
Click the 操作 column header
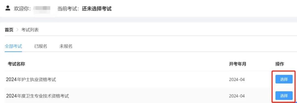280,64
